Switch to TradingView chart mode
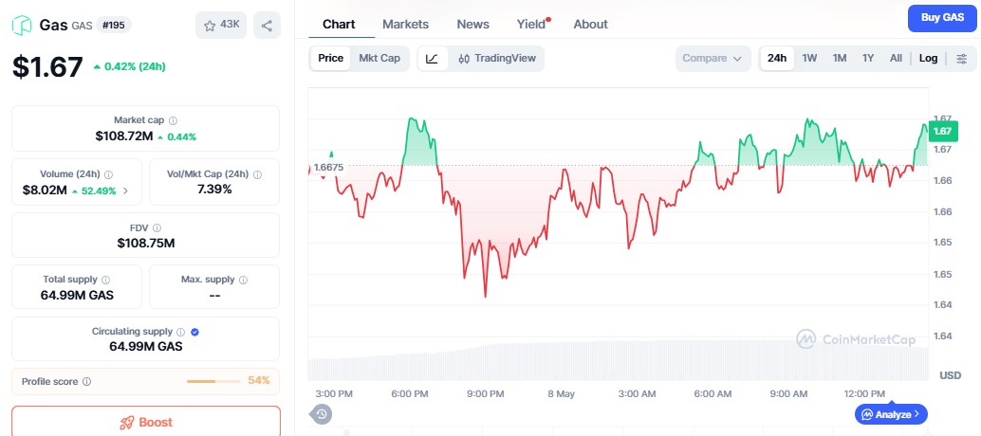Viewport: 981px width, 436px height. 497,58
